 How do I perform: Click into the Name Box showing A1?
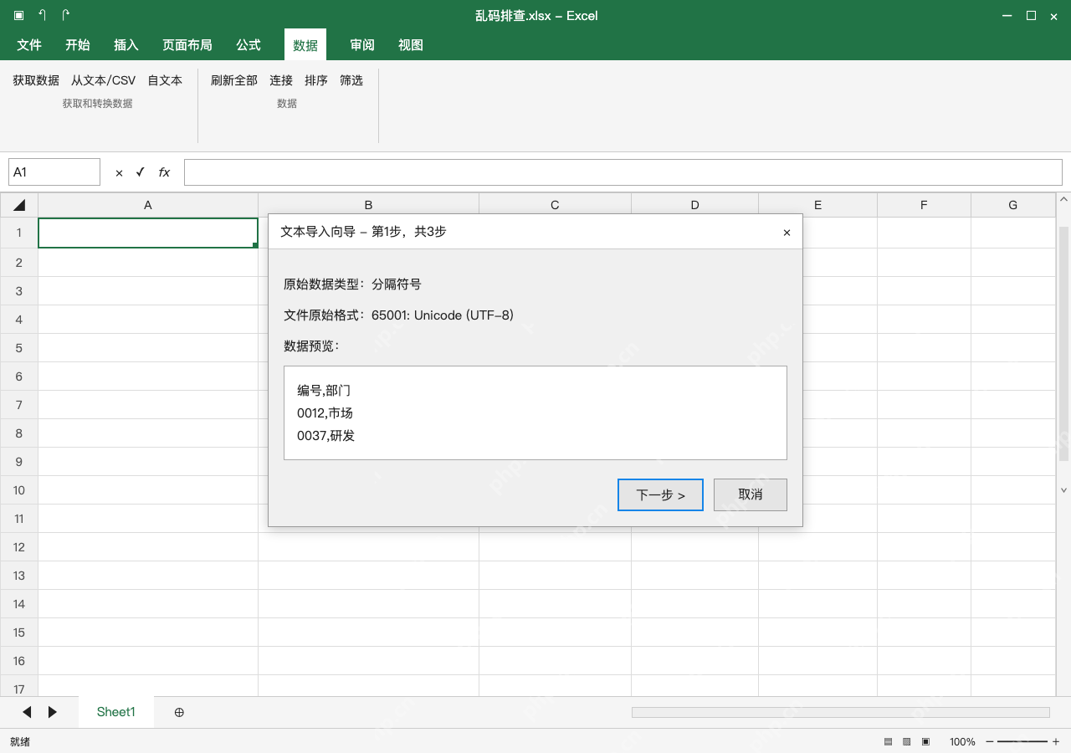point(54,172)
